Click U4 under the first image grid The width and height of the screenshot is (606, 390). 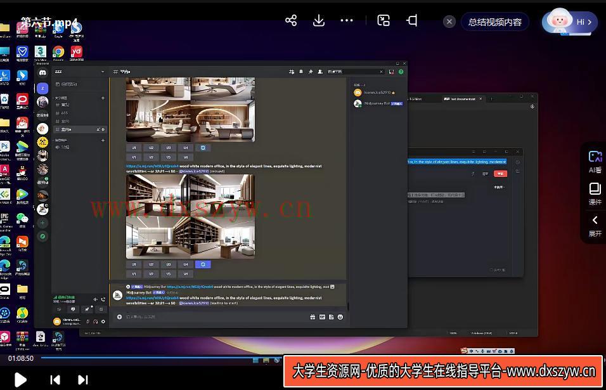186,148
